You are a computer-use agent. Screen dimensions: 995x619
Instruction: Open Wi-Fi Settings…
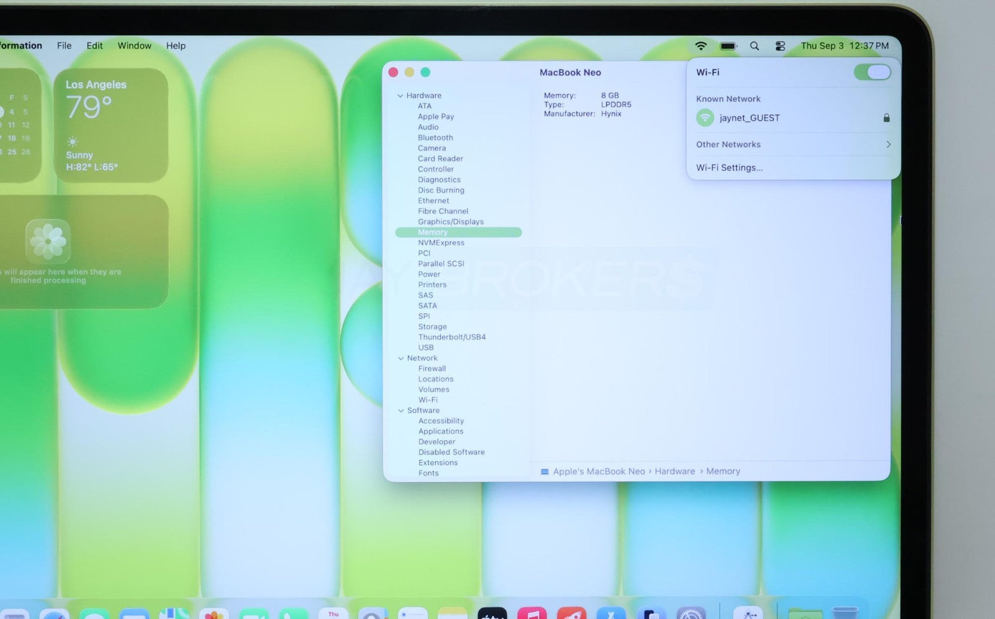tap(729, 168)
